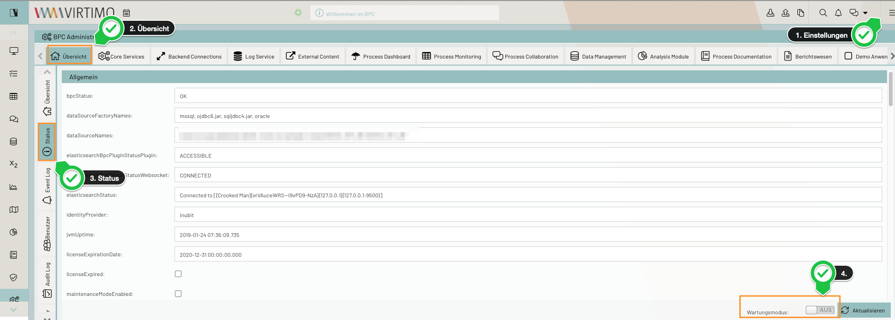Switch to the Core Services tab
895x320 pixels.
pos(122,56)
